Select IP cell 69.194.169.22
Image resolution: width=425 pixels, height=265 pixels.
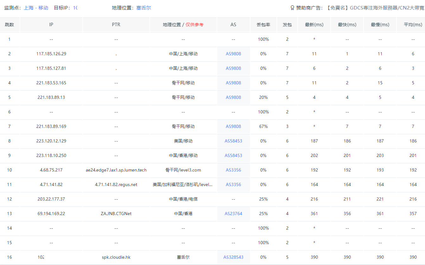(x=51, y=214)
